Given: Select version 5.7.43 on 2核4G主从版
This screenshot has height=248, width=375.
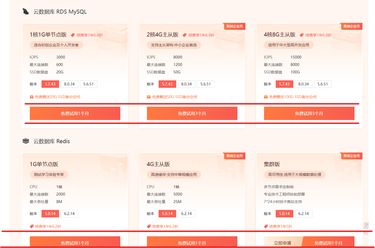Looking at the screenshot, I should coord(167,84).
